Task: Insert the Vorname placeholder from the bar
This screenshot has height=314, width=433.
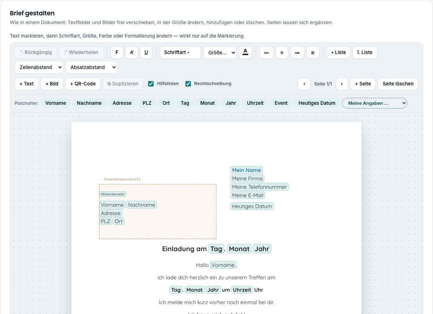Action: 56,103
